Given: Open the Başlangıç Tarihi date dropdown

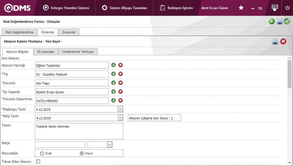Looking at the screenshot, I should 120,109.
